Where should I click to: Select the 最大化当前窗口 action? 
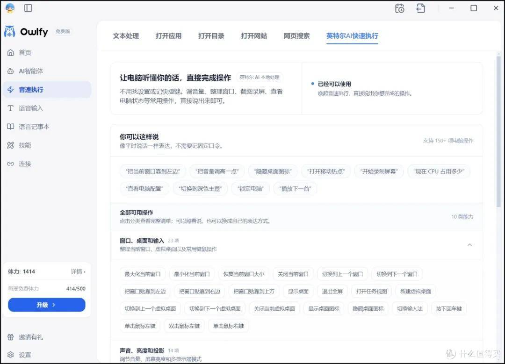[x=143, y=274]
